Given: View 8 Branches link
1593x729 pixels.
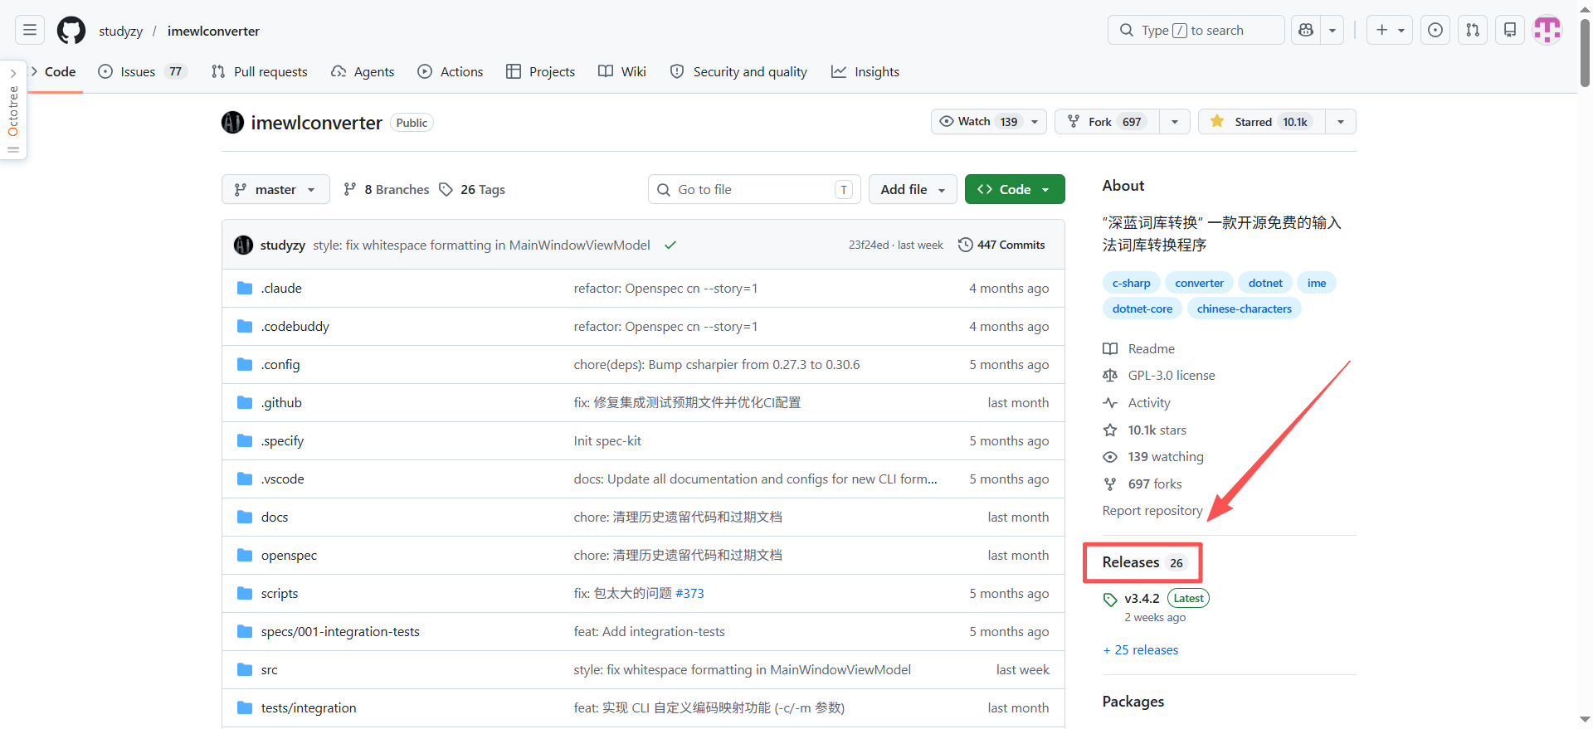Looking at the screenshot, I should (x=387, y=190).
